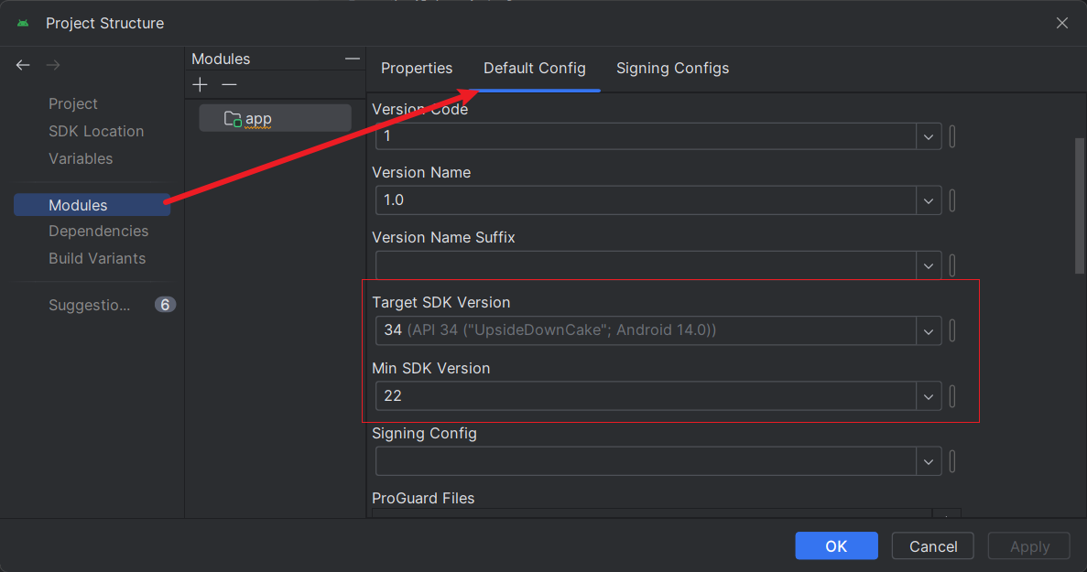The image size is (1087, 572).
Task: Collapse the Modules panel
Action: (x=353, y=59)
